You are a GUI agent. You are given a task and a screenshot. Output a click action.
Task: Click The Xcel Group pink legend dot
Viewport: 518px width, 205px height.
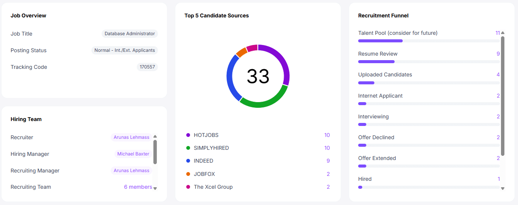[188, 187]
